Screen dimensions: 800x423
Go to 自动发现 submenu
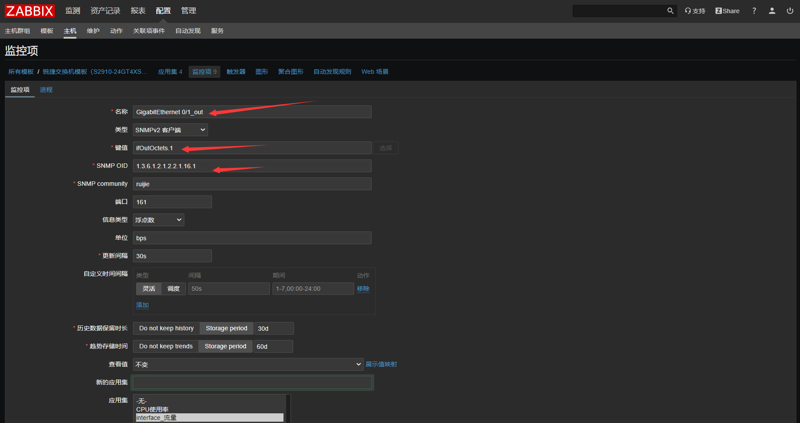(x=188, y=31)
